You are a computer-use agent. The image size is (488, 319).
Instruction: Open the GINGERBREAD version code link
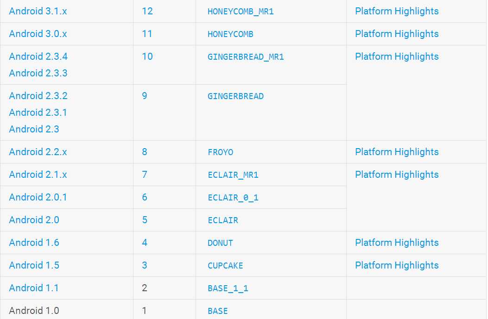pos(235,96)
